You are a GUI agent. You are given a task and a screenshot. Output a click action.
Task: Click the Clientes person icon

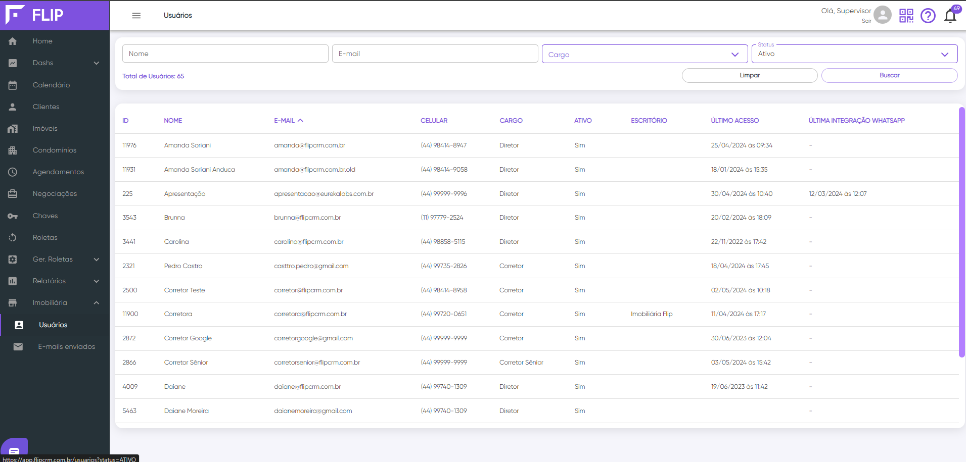pyautogui.click(x=13, y=107)
